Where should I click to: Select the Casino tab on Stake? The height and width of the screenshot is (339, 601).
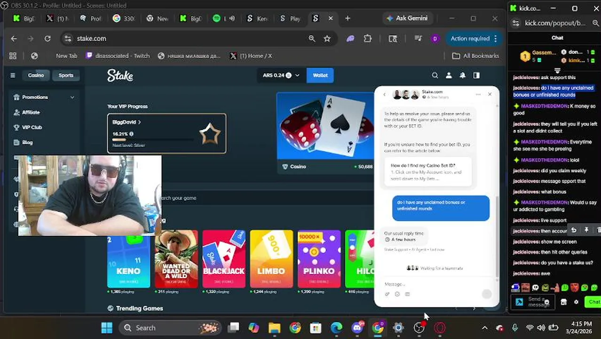click(x=36, y=75)
